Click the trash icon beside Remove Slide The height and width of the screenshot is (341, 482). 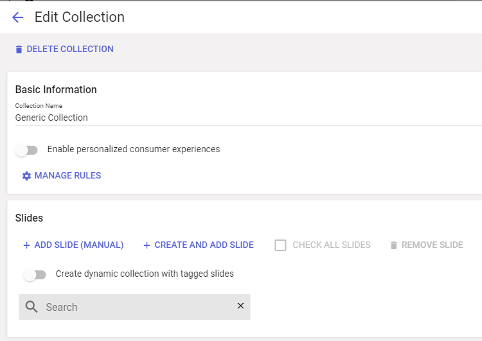pos(393,245)
